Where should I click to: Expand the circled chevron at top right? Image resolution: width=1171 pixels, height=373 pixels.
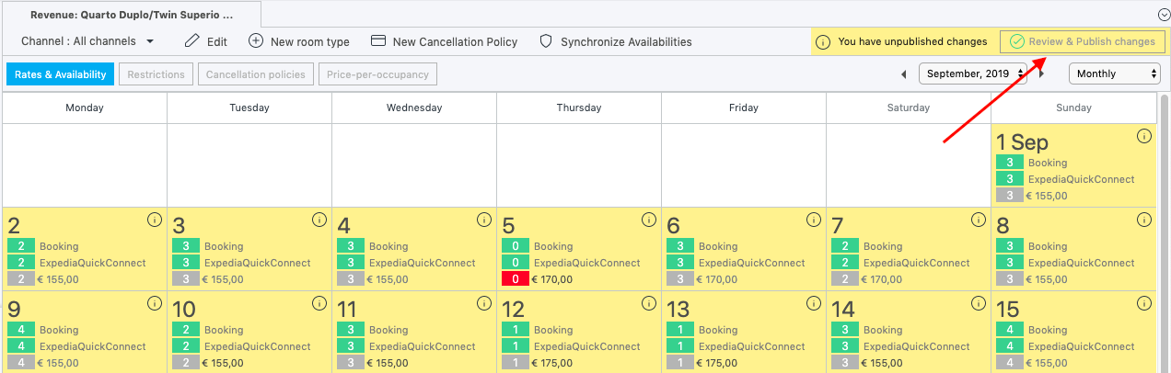pyautogui.click(x=1164, y=15)
